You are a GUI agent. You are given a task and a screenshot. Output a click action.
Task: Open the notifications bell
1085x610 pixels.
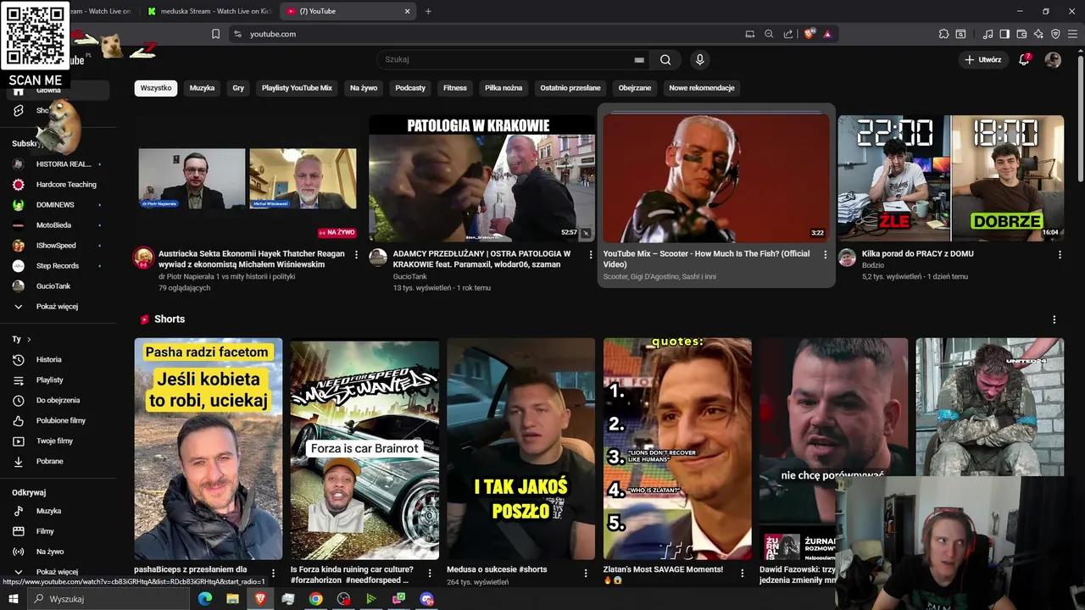(1024, 59)
